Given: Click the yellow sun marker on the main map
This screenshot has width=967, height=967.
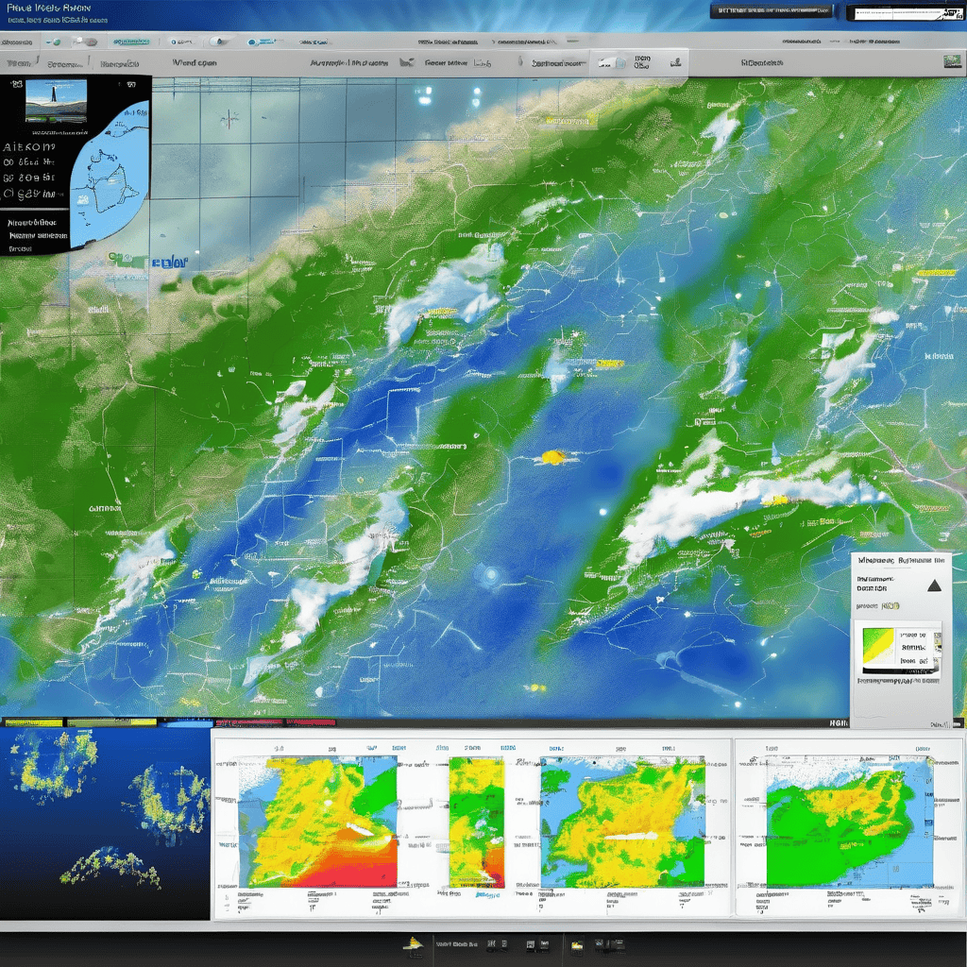Looking at the screenshot, I should coord(551,458).
